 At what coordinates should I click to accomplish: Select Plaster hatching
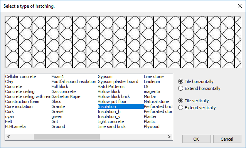150,117
